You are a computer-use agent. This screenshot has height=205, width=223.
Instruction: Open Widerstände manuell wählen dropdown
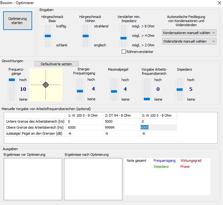pyautogui.click(x=189, y=41)
